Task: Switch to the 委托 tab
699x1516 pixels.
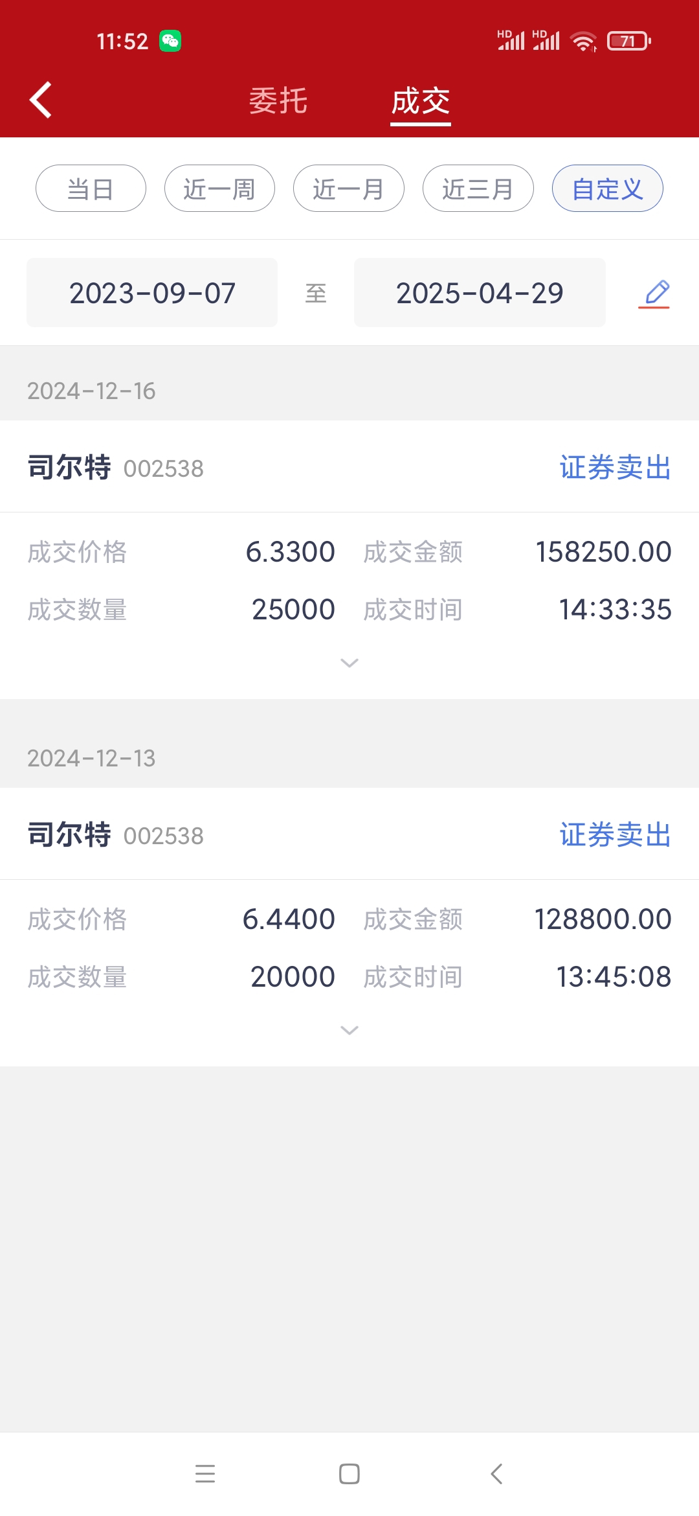Action: pos(278,101)
